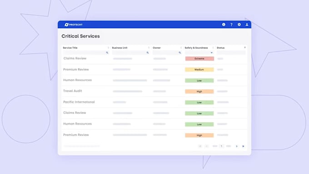Open the Pacific International service
309x174 pixels.
(x=79, y=102)
